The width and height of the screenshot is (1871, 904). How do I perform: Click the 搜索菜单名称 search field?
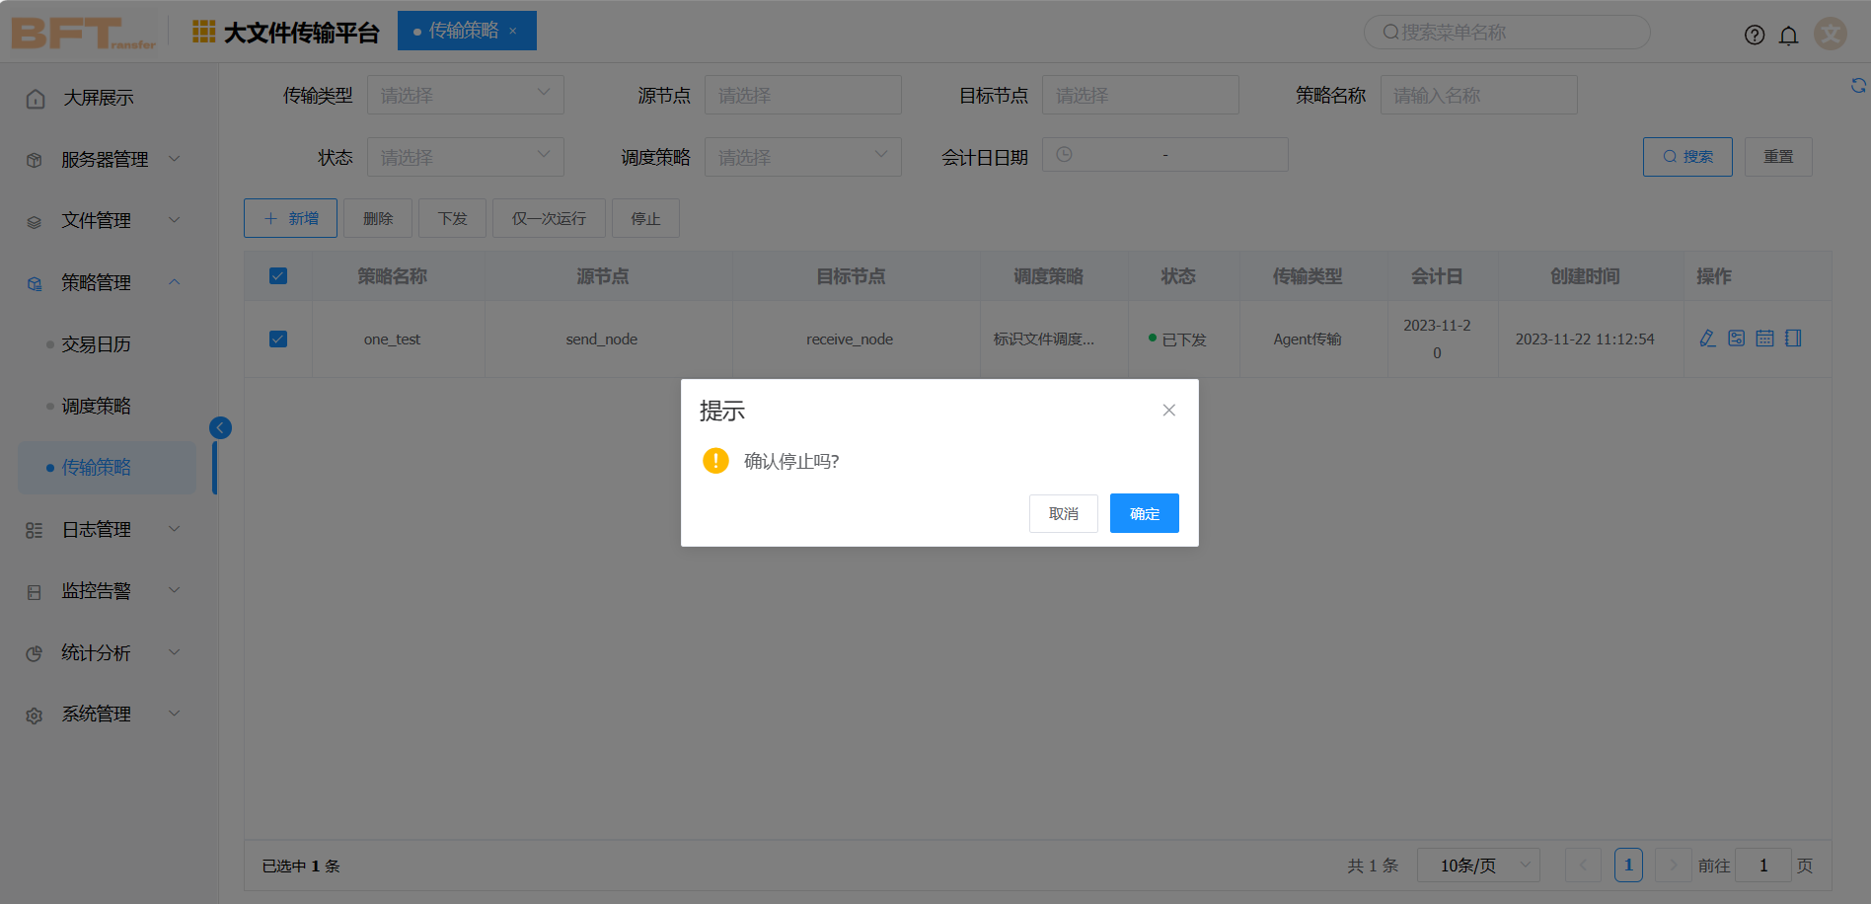1507,33
